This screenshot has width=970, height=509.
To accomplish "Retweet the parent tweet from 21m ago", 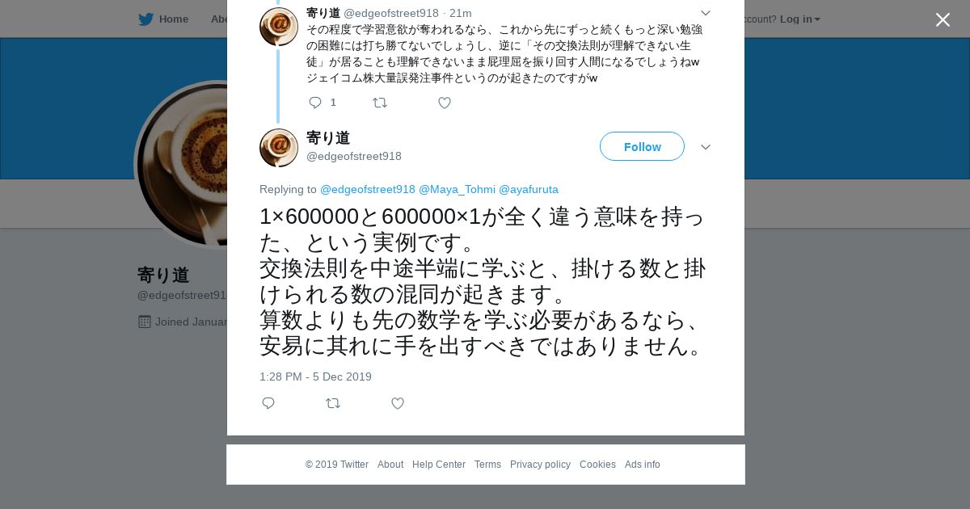I will [380, 103].
